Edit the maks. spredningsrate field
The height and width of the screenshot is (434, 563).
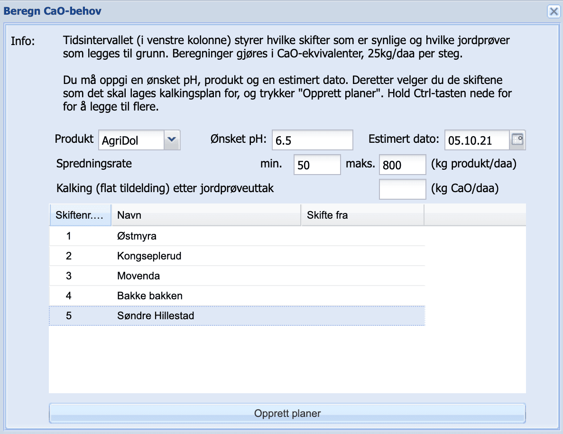(403, 165)
